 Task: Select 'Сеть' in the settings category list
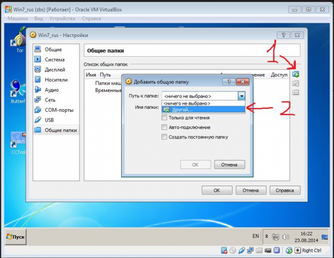(50, 100)
